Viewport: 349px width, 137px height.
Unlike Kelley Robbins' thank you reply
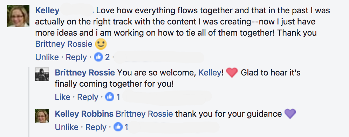[67, 127]
